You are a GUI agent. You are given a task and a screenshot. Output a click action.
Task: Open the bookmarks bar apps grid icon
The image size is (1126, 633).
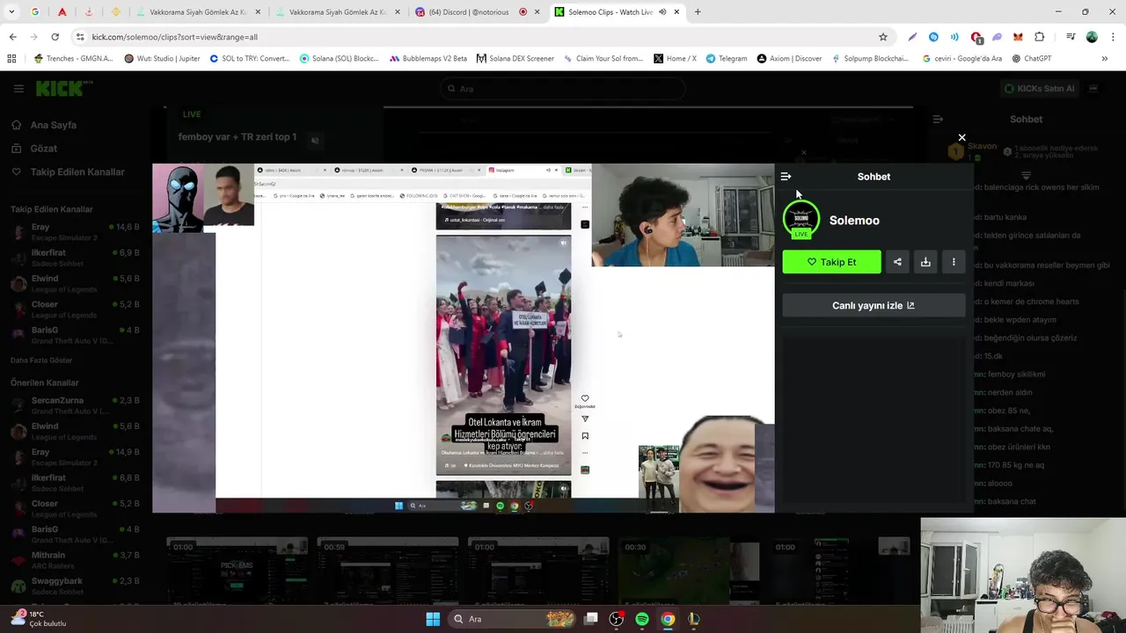point(11,59)
